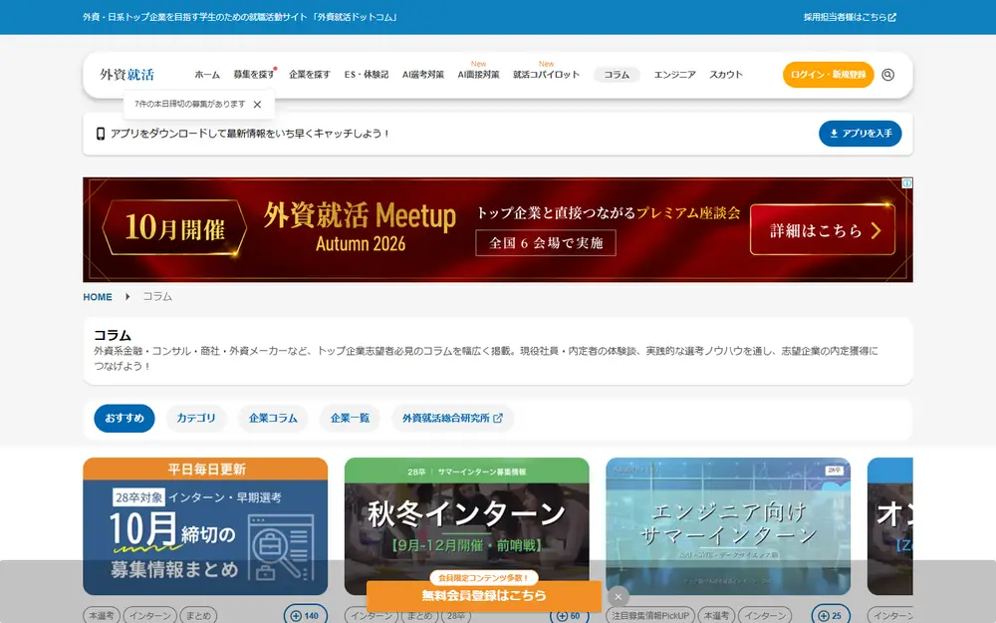The image size is (996, 623).
Task: Open 秋冬インターン article card
Action: pyautogui.click(x=467, y=526)
